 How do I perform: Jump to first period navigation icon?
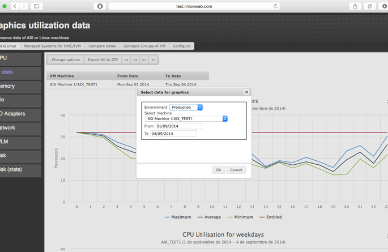point(126,59)
